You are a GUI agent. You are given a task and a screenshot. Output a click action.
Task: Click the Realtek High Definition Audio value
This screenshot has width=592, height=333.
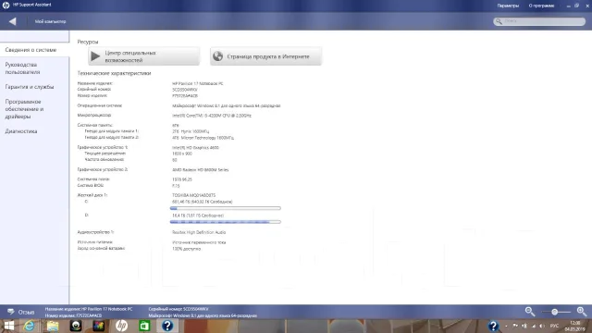pyautogui.click(x=199, y=232)
